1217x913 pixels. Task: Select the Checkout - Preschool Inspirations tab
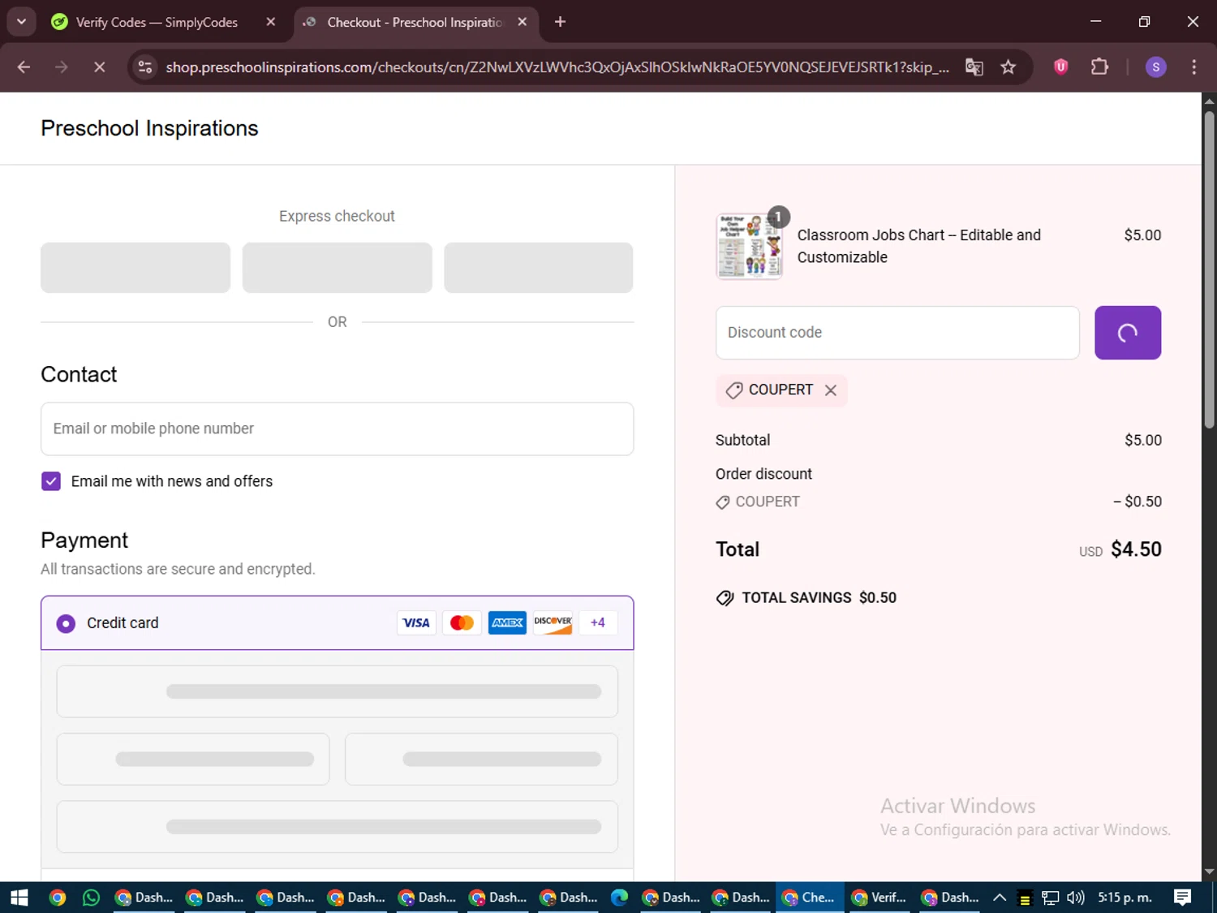pyautogui.click(x=414, y=23)
